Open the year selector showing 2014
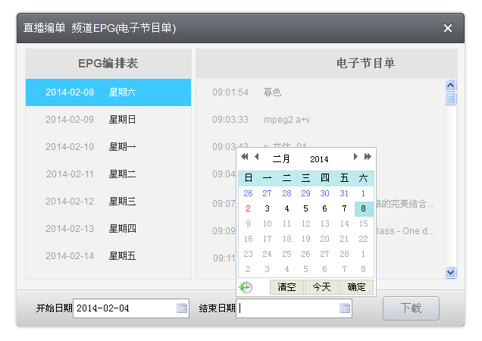The image size is (482, 341). tap(319, 159)
